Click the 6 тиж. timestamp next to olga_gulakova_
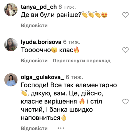This screenshot has width=129, height=134. (74, 77)
